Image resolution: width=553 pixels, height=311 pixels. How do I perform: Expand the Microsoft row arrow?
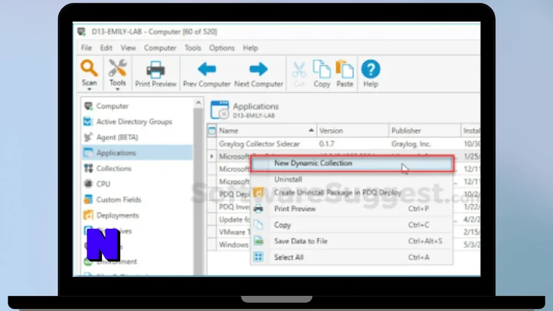pos(212,156)
